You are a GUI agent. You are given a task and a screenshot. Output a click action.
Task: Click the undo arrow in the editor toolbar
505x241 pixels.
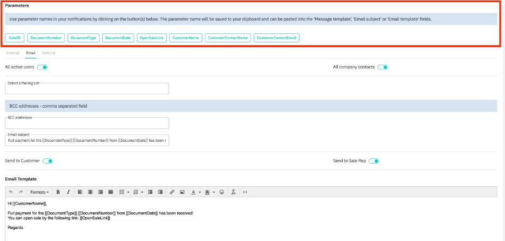pyautogui.click(x=11, y=192)
